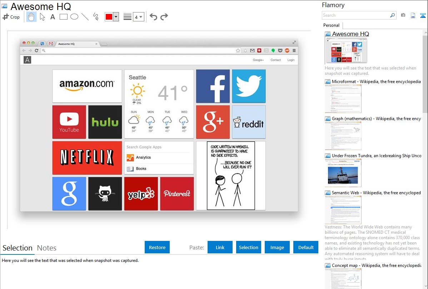The image size is (428, 289).
Task: Click the camera capture icon
Action: coord(403,15)
